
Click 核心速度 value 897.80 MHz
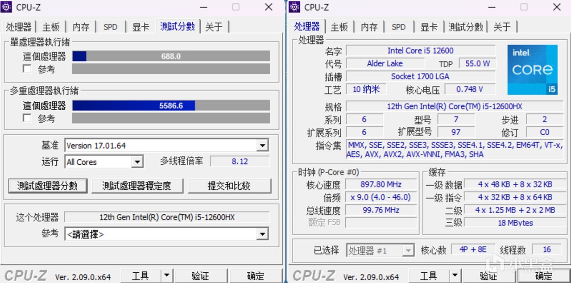click(x=381, y=184)
